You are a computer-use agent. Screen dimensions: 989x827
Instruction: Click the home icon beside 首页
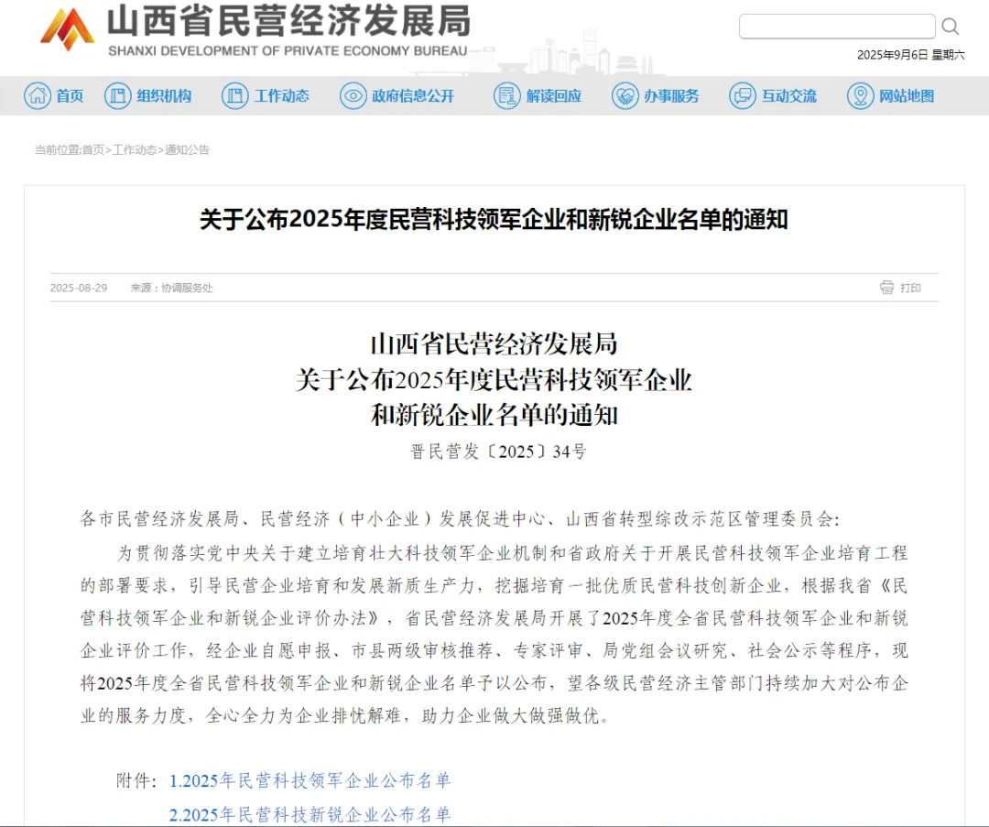38,95
